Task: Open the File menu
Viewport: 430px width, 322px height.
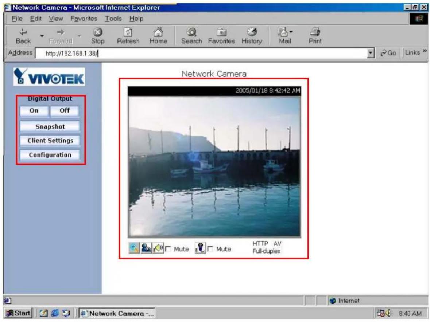Action: [17, 19]
